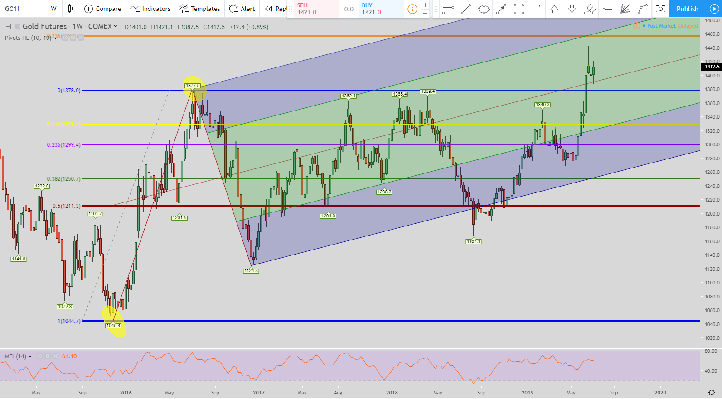Select the 0.5(1211.3) Fibonacci level label
This screenshot has width=722, height=399.
[67, 206]
